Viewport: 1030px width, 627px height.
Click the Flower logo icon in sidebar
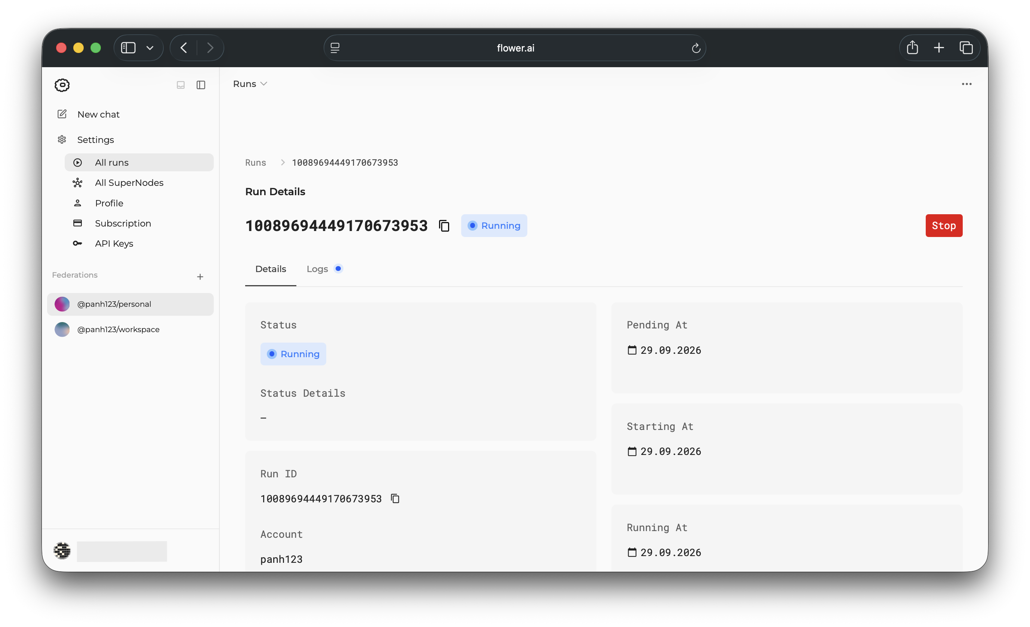pyautogui.click(x=62, y=85)
